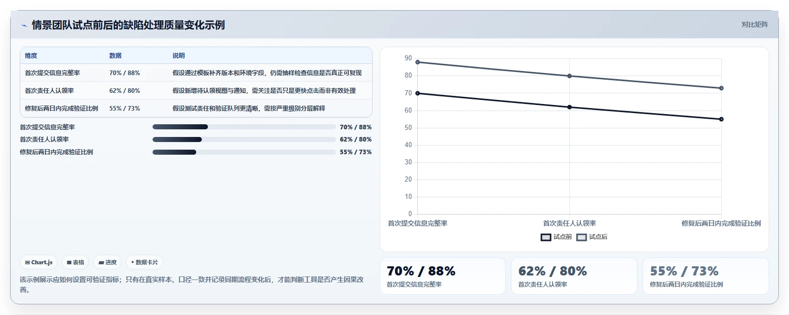Select the 首次提交信息完整率 table row

click(196, 73)
